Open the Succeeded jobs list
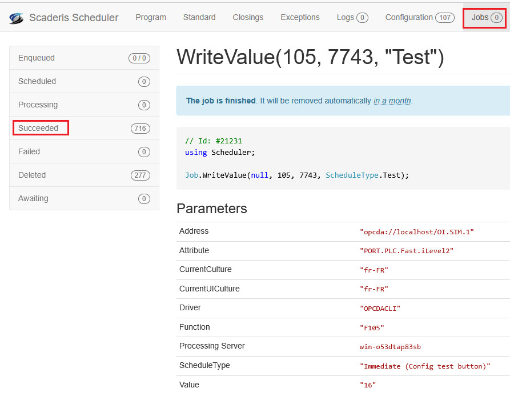 click(x=38, y=128)
